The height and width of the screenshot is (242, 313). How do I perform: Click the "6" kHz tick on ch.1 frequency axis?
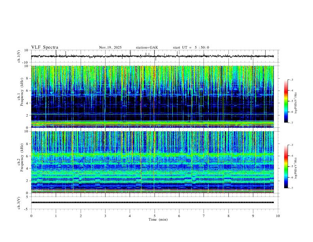click(x=27, y=91)
